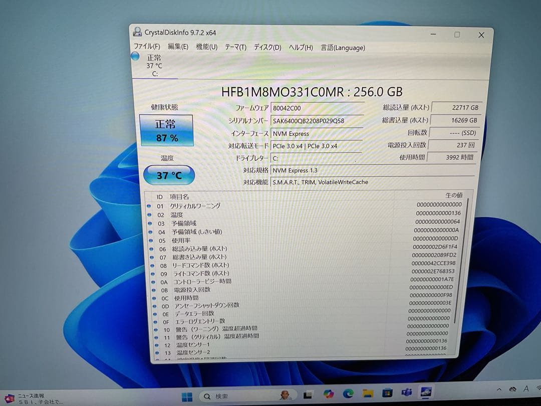Screen dimensions: 541x406
Task: Expand hidden system tray icons with the chevron
Action: coord(499,389)
